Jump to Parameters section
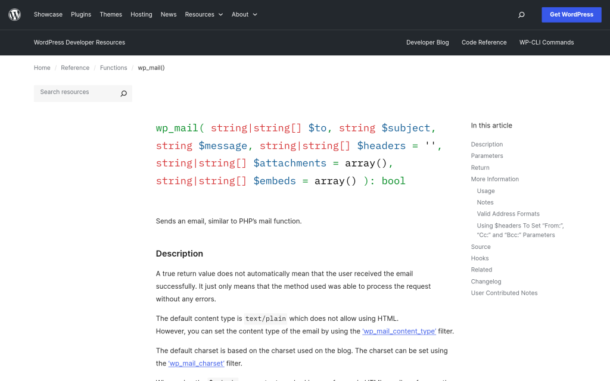This screenshot has height=381, width=610. tap(487, 156)
